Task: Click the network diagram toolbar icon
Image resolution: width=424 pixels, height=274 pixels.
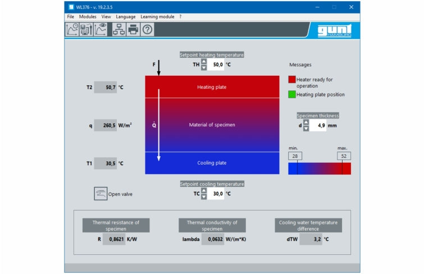Action: point(118,30)
